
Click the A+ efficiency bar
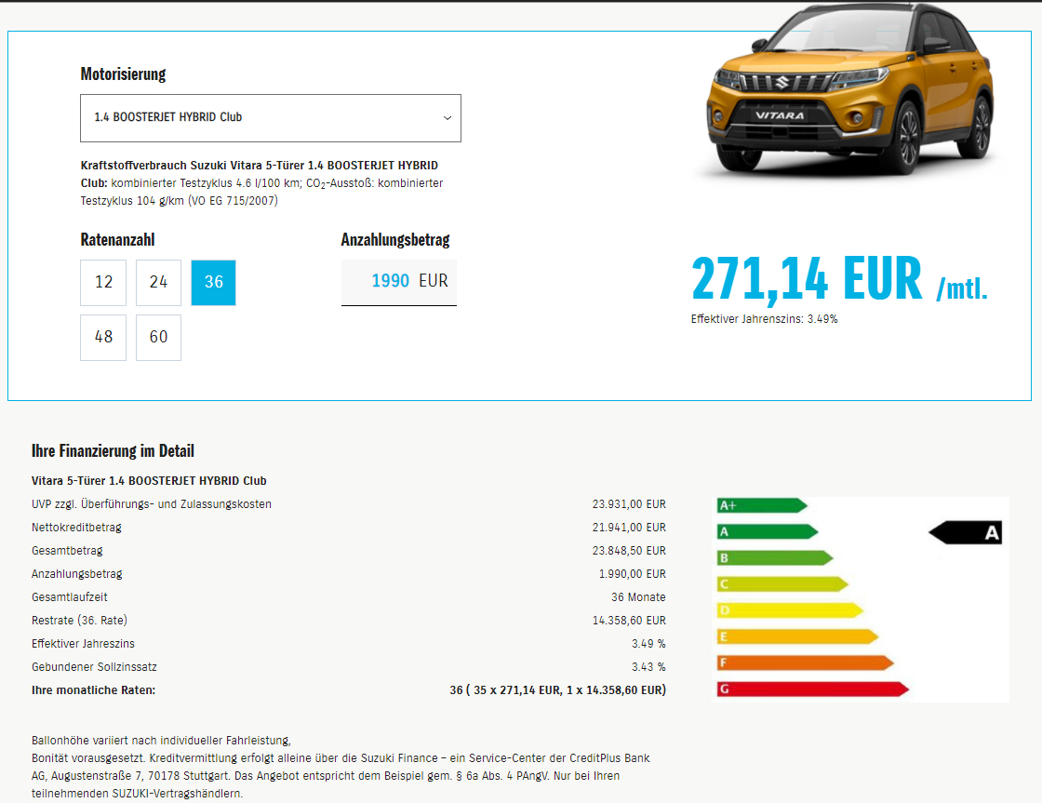tap(762, 505)
